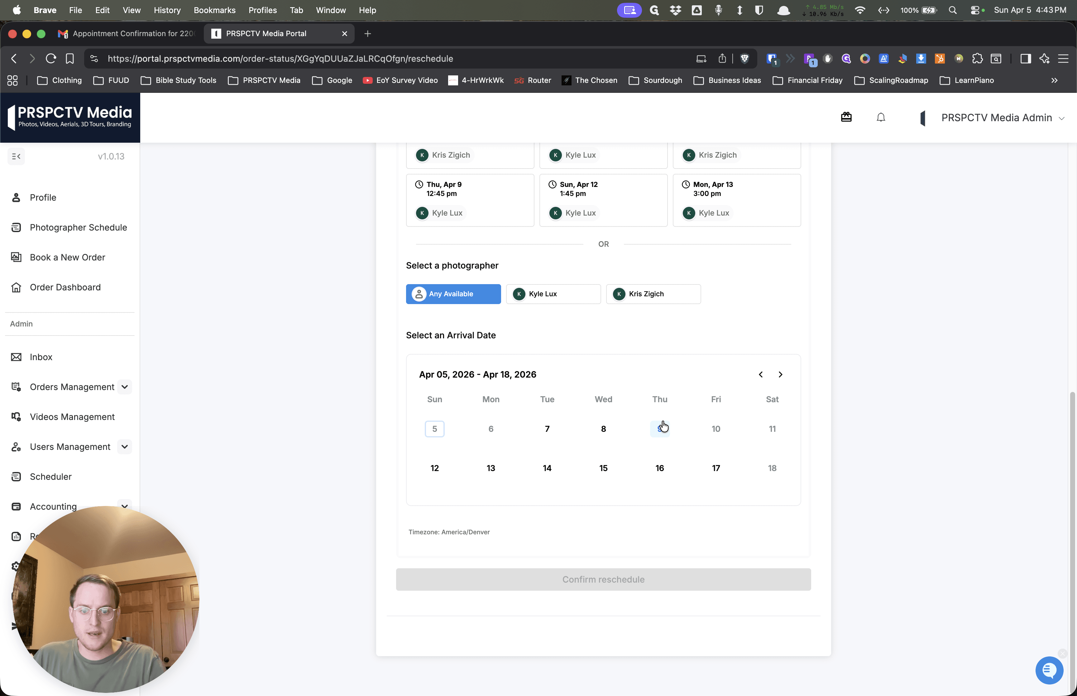The height and width of the screenshot is (696, 1077).
Task: Expand Accounting submenu chevron
Action: click(125, 506)
